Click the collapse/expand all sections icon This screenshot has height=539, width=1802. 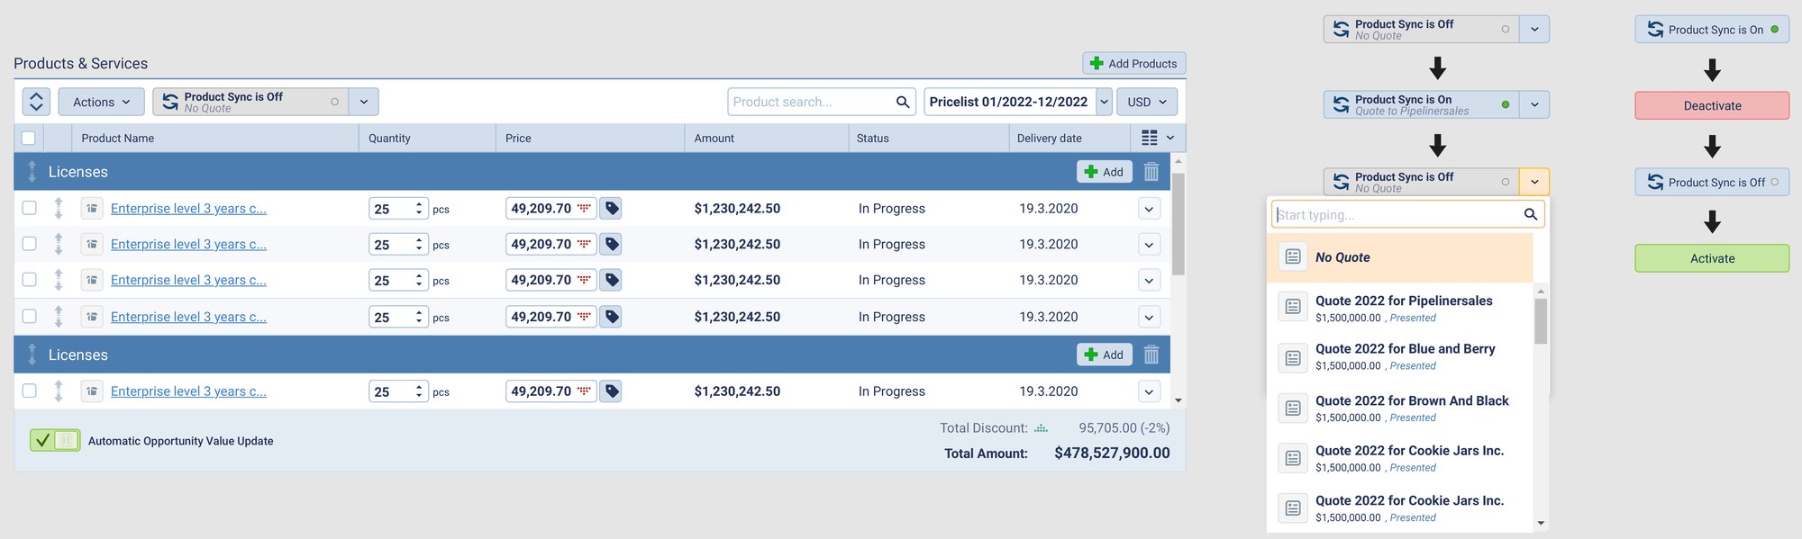pos(36,102)
